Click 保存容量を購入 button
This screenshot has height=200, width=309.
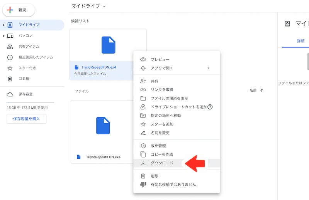pos(27,119)
